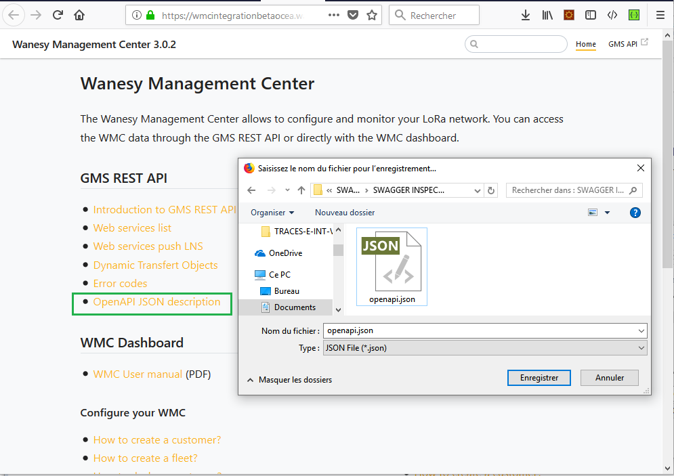Select Ce PC in the folder tree
Image resolution: width=674 pixels, height=476 pixels.
click(272, 274)
